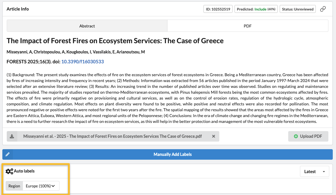
Task: Click the Auto labels gears icon
Action: 9,171
